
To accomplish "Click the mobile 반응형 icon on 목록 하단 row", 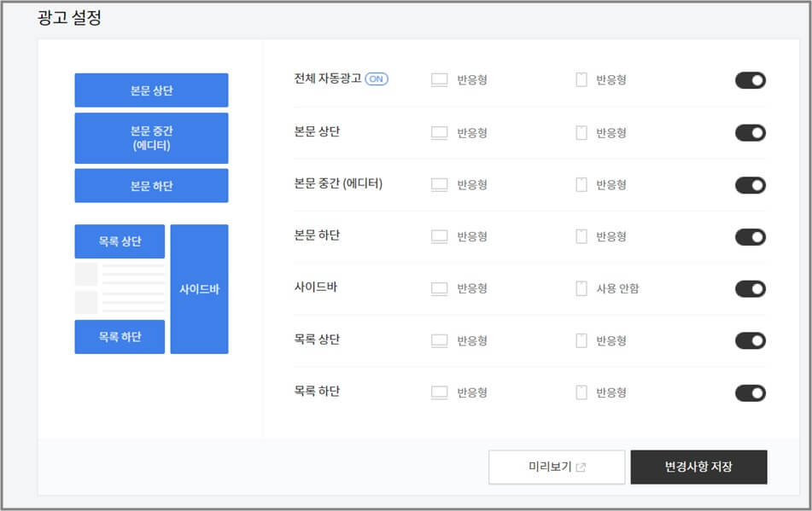I will coord(581,392).
